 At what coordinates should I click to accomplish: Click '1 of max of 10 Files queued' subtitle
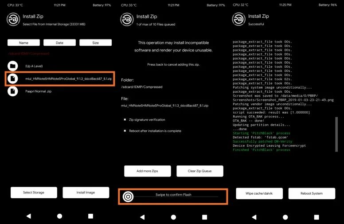pyautogui.click(x=156, y=24)
